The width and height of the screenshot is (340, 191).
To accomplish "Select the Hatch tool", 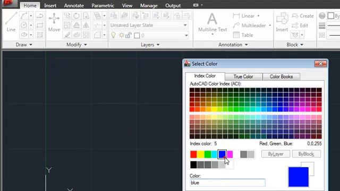I will pos(40,34).
